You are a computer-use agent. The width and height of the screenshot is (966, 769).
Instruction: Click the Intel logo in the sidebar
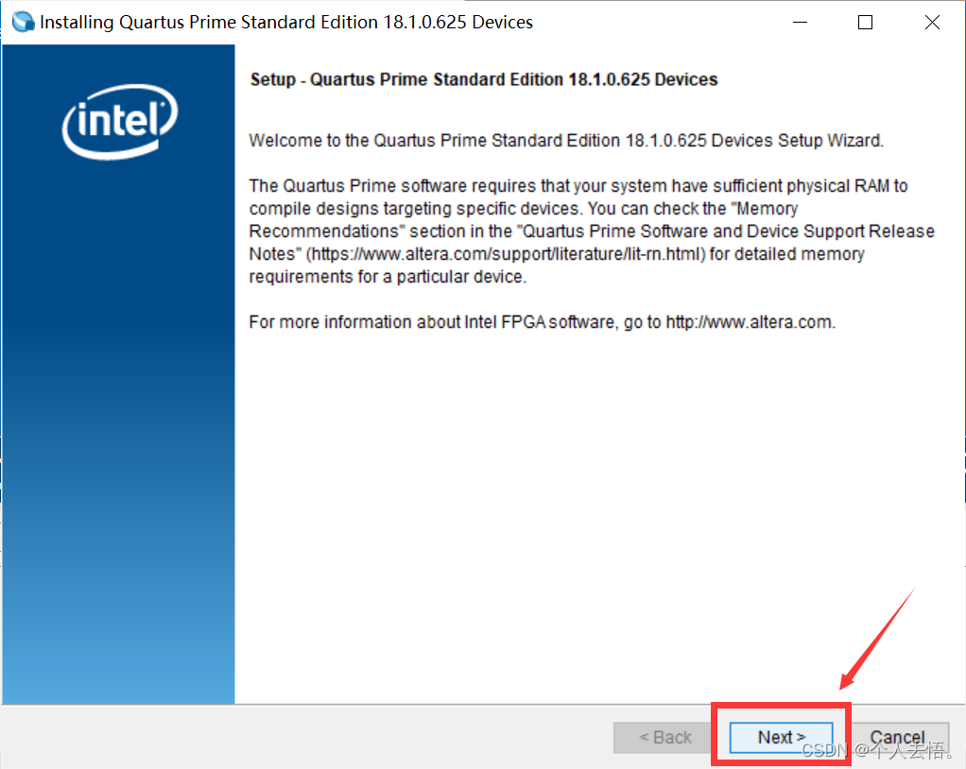point(119,121)
